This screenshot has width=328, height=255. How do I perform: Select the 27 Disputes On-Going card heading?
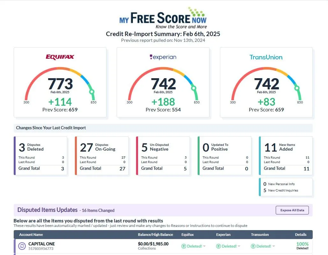pyautogui.click(x=98, y=147)
